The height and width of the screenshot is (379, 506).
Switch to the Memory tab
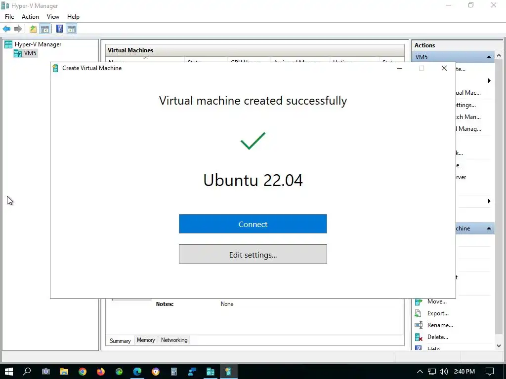click(x=146, y=340)
